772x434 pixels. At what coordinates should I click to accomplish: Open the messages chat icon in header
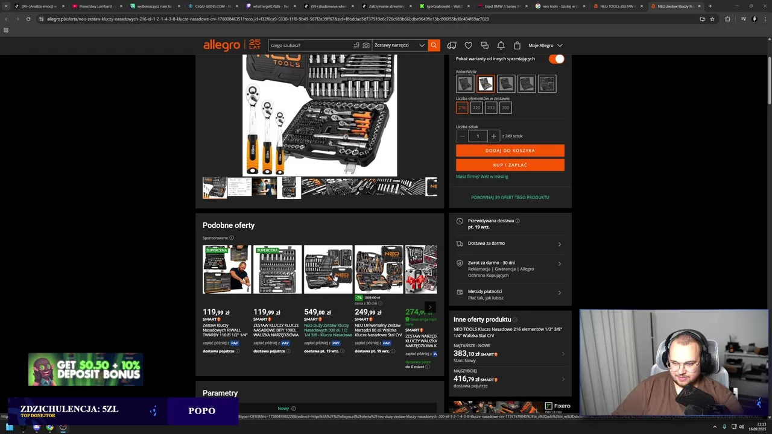[x=484, y=45]
